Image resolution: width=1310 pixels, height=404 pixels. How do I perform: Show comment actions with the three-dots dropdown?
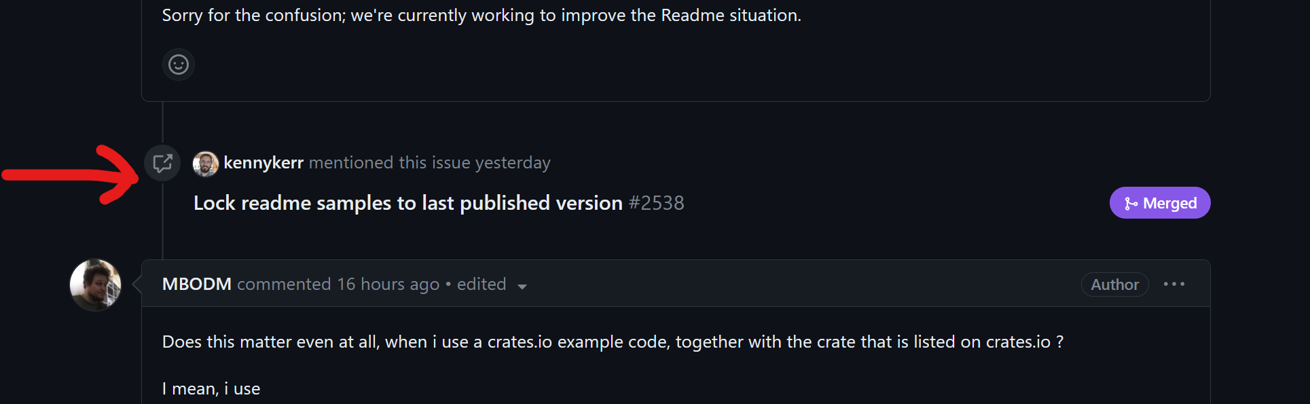[1174, 284]
